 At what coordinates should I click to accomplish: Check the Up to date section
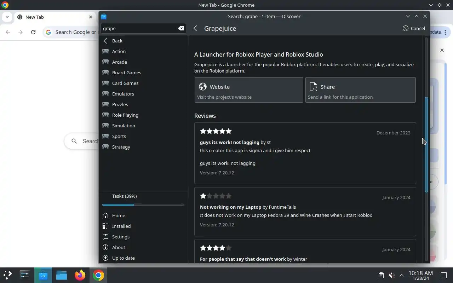point(143,258)
